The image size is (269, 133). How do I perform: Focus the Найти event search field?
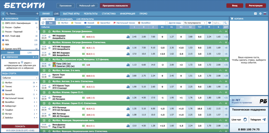tap(218, 23)
